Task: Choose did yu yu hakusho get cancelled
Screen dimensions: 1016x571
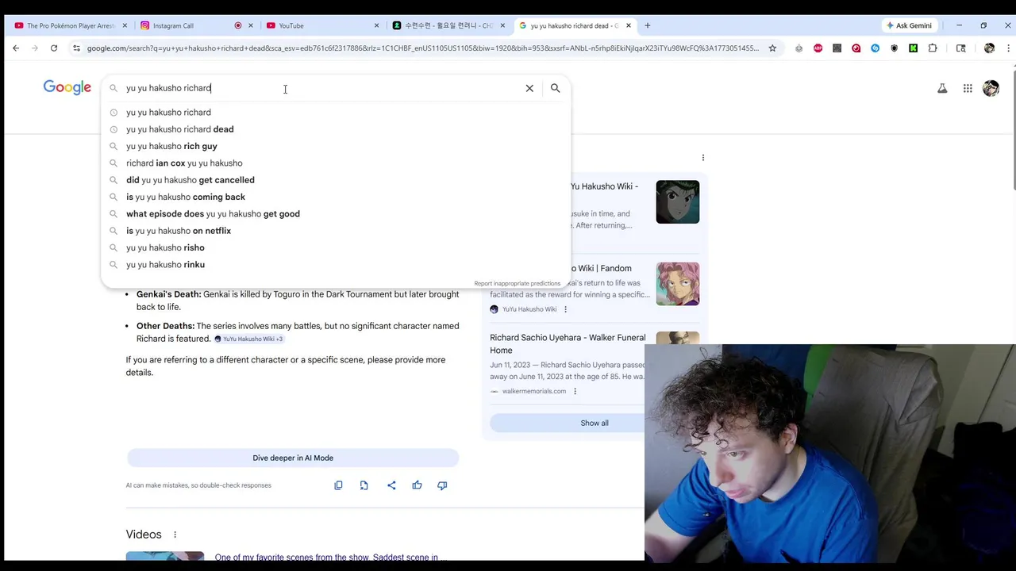Action: 336,180
